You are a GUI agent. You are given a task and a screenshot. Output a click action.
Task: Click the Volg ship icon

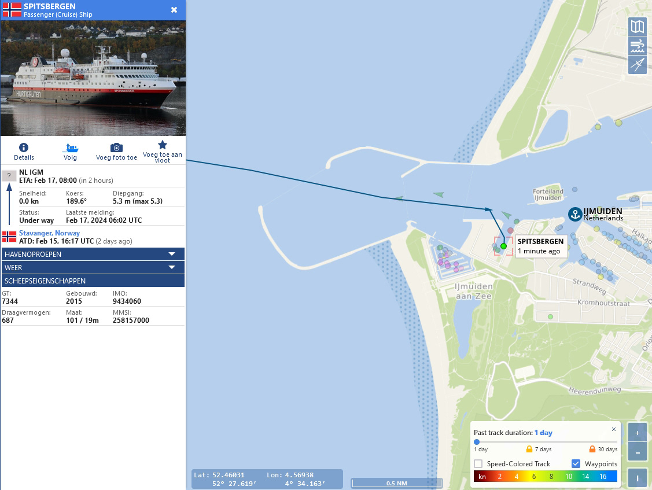click(x=70, y=148)
